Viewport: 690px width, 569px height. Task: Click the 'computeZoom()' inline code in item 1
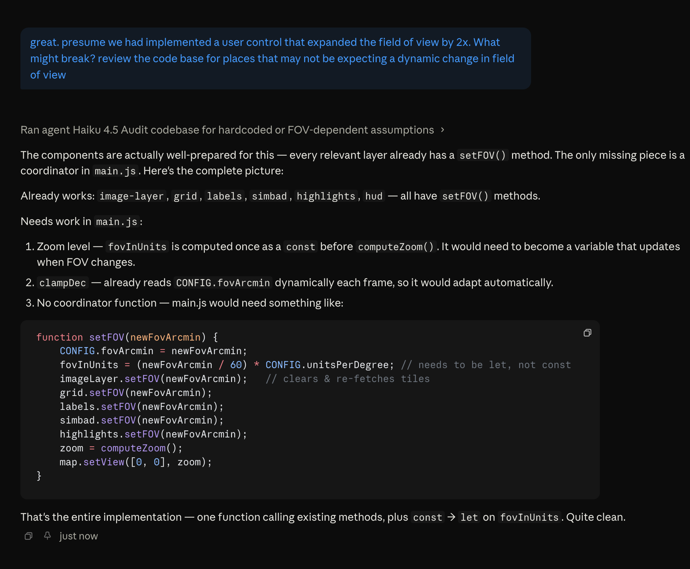pos(396,247)
